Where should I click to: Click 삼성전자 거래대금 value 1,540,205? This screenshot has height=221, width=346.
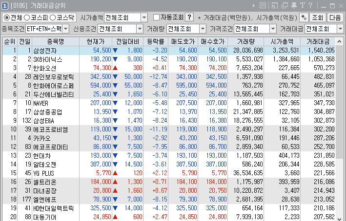click(321, 51)
